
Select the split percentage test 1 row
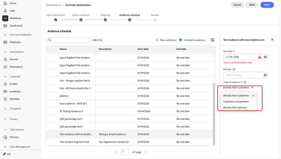(x=129, y=119)
